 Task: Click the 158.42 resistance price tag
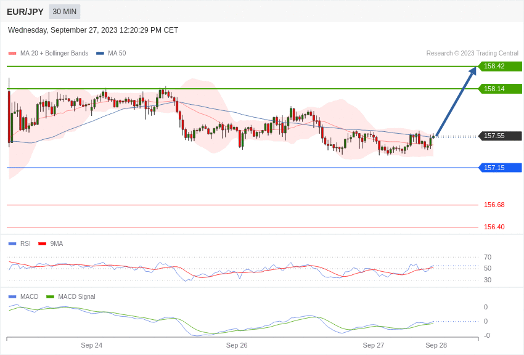click(x=500, y=66)
